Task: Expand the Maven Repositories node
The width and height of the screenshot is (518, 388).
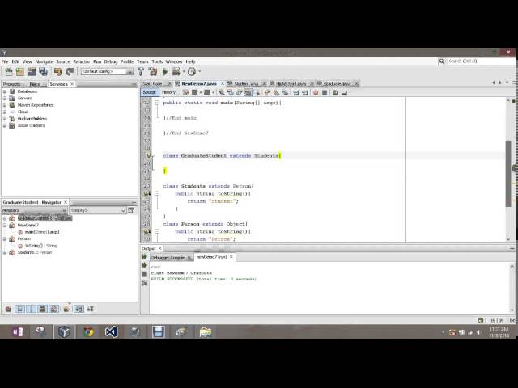Action: point(5,105)
